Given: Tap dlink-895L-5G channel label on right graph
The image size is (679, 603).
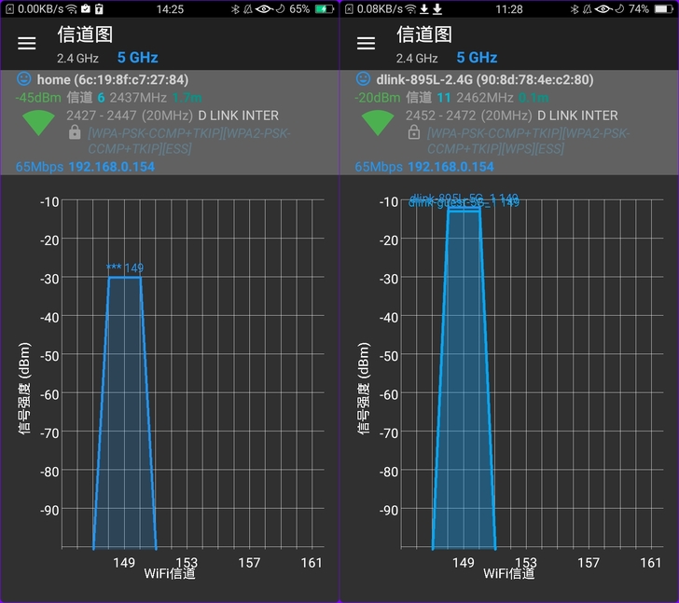Looking at the screenshot, I should point(464,199).
